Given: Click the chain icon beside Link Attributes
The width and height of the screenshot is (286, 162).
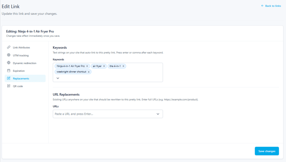Looking at the screenshot, I should pos(8,47).
